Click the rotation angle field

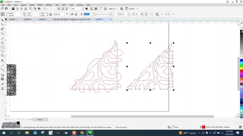[x=61, y=14]
